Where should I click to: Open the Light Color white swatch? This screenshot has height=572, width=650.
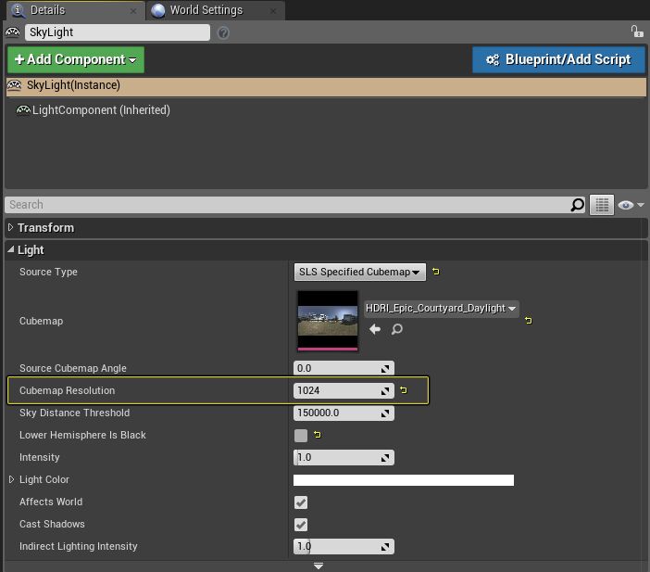click(403, 480)
